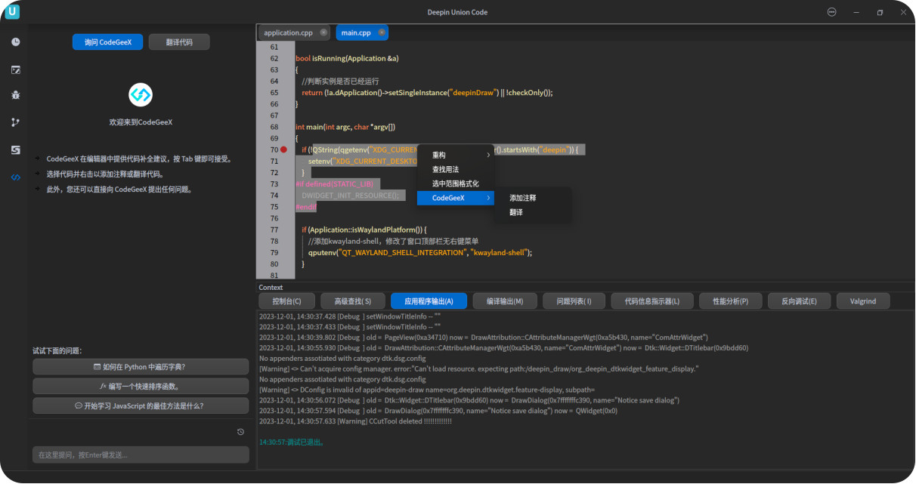Image resolution: width=916 pixels, height=484 pixels.
Task: Choose 翻译 in CodeGeeX submenu
Action: pos(532,212)
